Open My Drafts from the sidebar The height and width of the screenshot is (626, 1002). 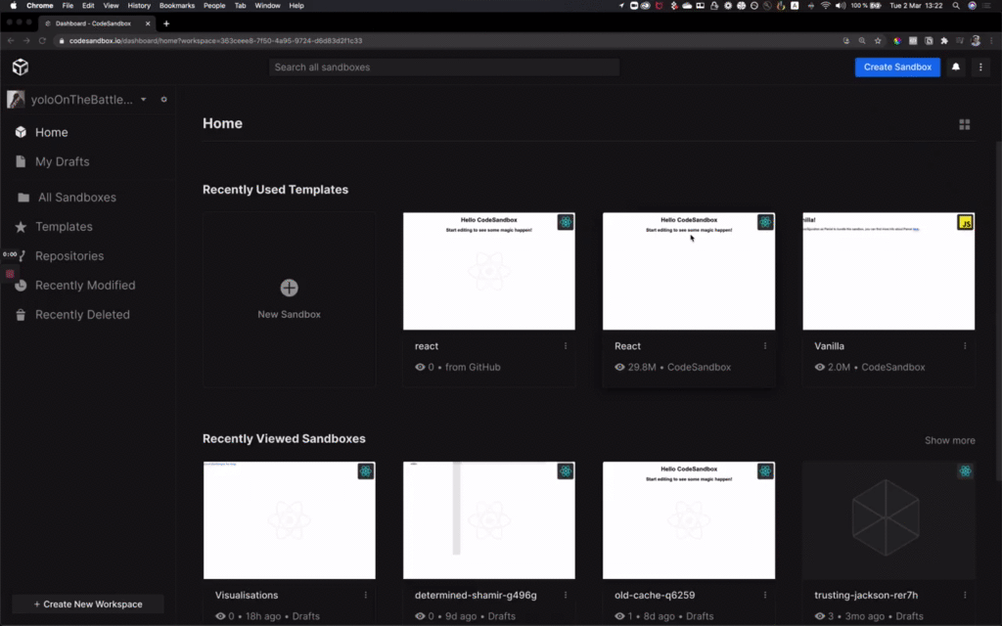click(x=61, y=161)
